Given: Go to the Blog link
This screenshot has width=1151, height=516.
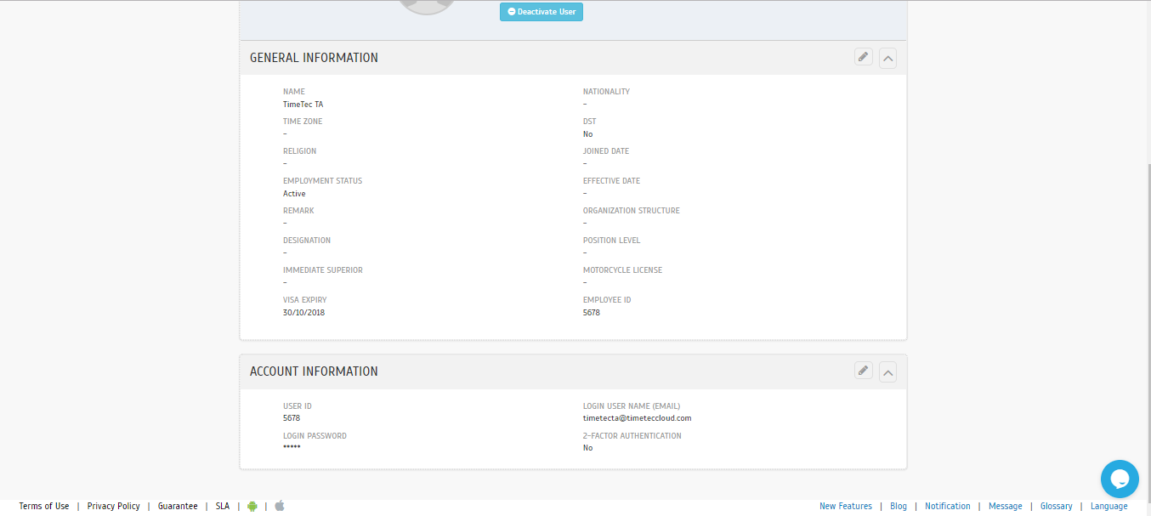Looking at the screenshot, I should [899, 506].
